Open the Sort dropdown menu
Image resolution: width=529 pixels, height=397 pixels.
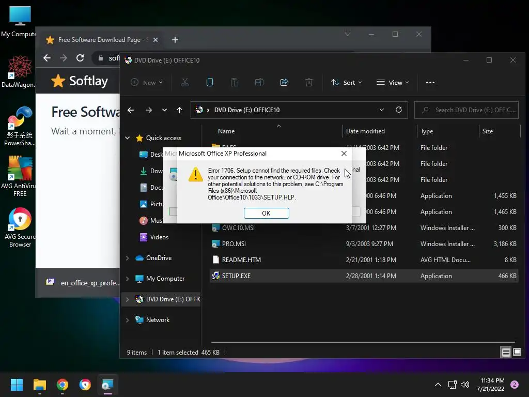pos(347,82)
